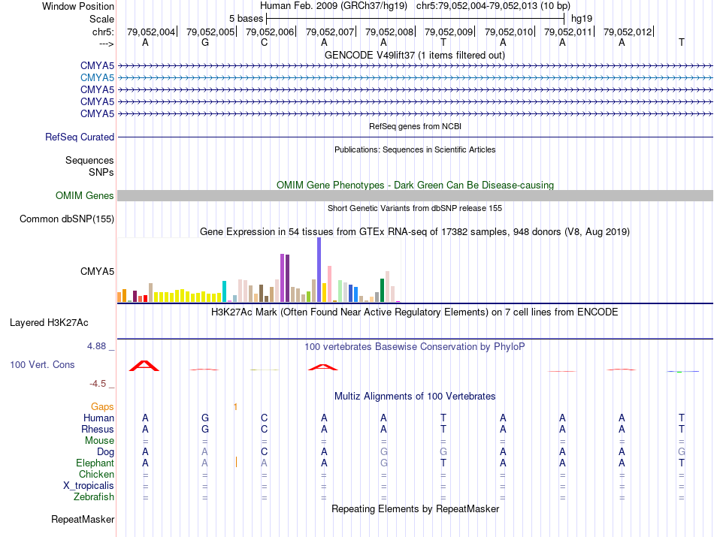Click the large red A conservation logo
The height and width of the screenshot is (537, 714).
click(x=144, y=366)
